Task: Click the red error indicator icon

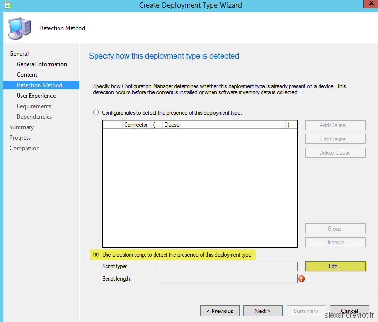Action: tap(301, 279)
